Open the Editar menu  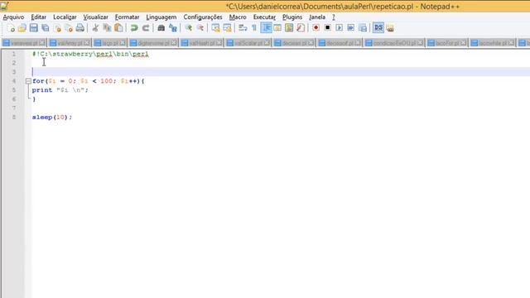(39, 17)
